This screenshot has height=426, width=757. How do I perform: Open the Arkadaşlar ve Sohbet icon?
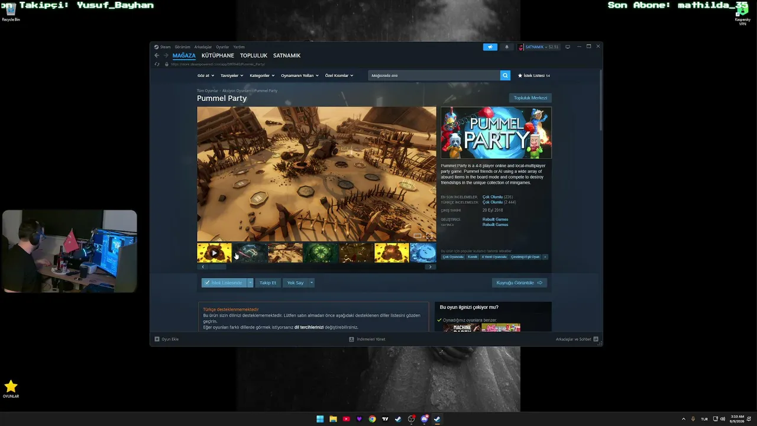[596, 339]
